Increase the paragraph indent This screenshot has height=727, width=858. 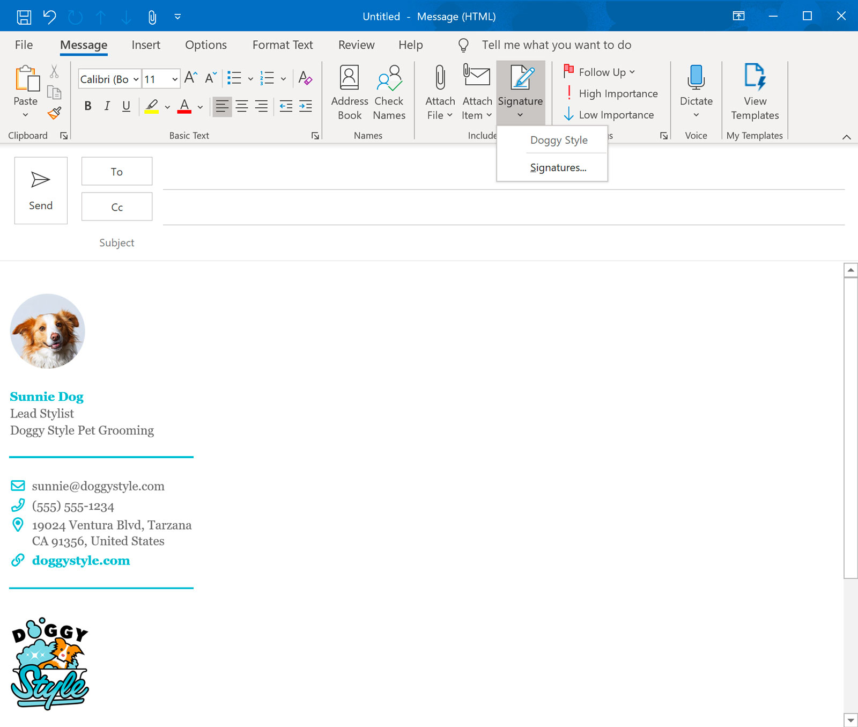[306, 106]
